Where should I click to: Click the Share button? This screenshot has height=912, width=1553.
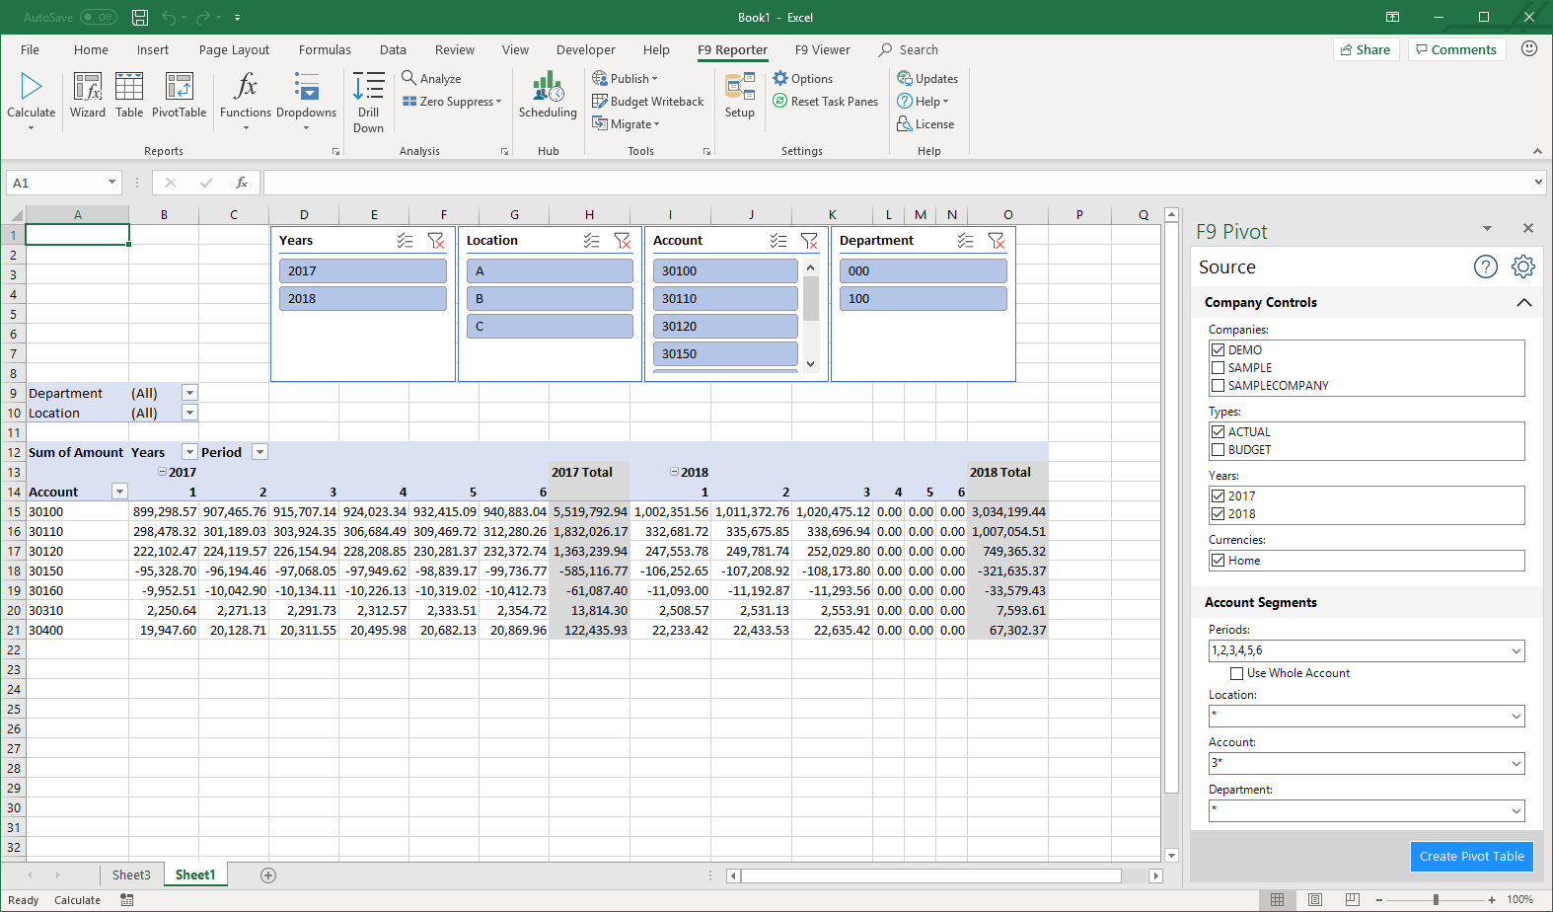tap(1366, 49)
